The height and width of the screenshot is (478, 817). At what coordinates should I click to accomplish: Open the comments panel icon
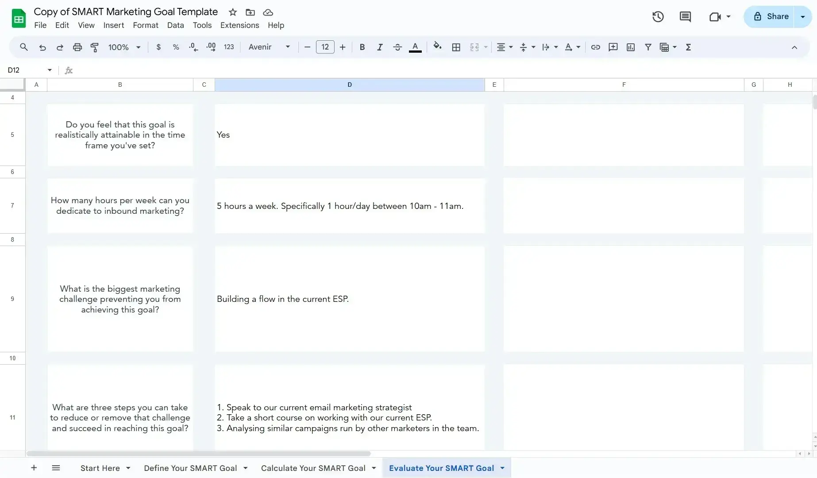[685, 17]
